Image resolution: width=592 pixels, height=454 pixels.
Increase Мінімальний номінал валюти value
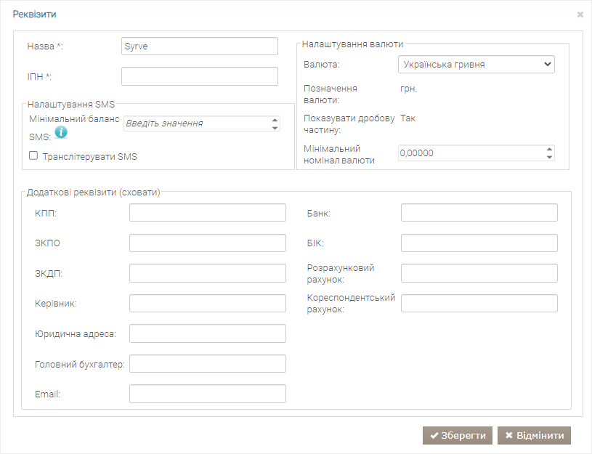coord(549,149)
